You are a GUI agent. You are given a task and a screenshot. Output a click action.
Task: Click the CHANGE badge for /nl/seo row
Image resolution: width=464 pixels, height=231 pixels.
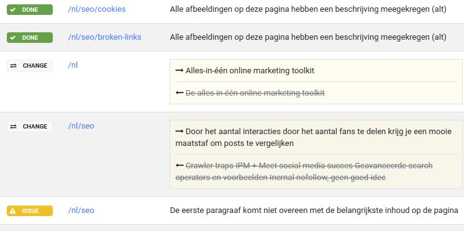pyautogui.click(x=30, y=126)
